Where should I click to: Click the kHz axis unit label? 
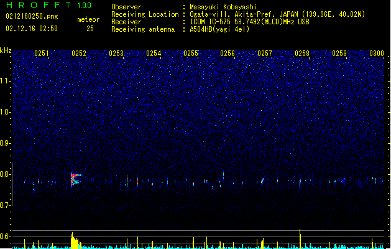coord(6,50)
